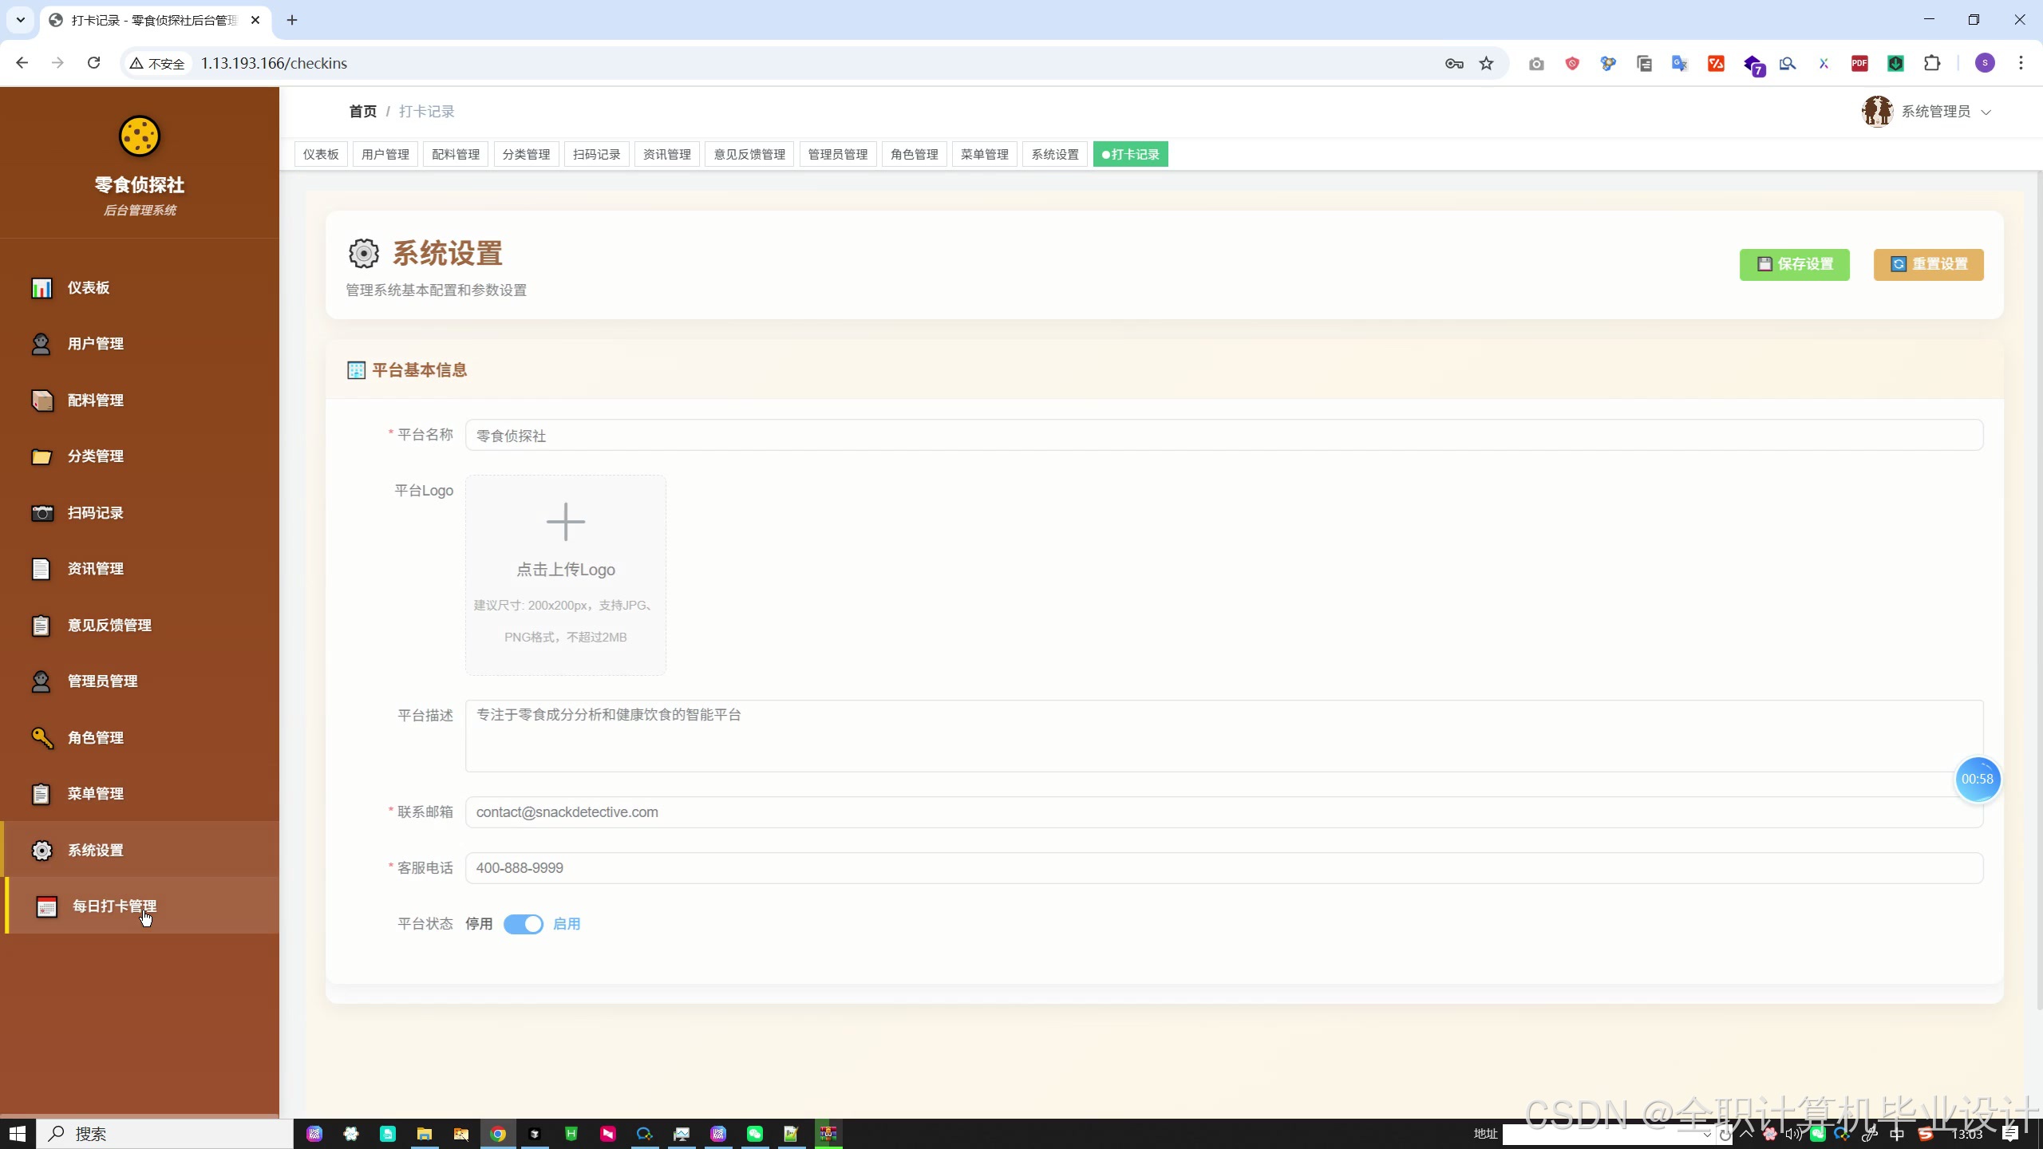2043x1149 pixels.
Task: Toggle the 平台状态 switch
Action: tap(524, 924)
